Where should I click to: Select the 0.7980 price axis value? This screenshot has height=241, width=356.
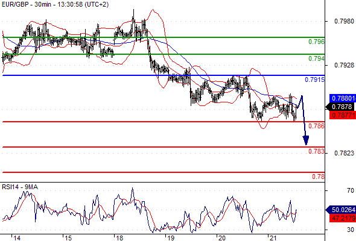tap(344, 21)
